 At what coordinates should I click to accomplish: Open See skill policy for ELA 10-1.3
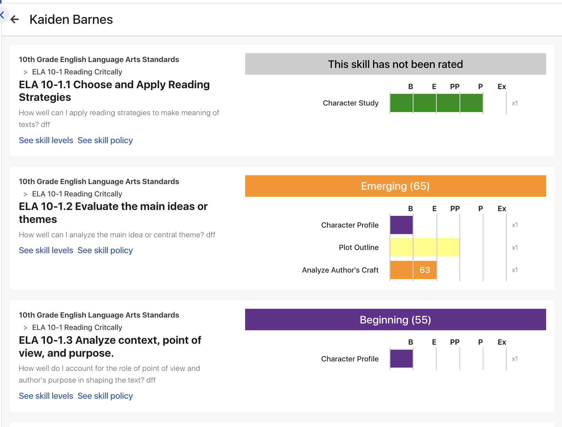105,396
